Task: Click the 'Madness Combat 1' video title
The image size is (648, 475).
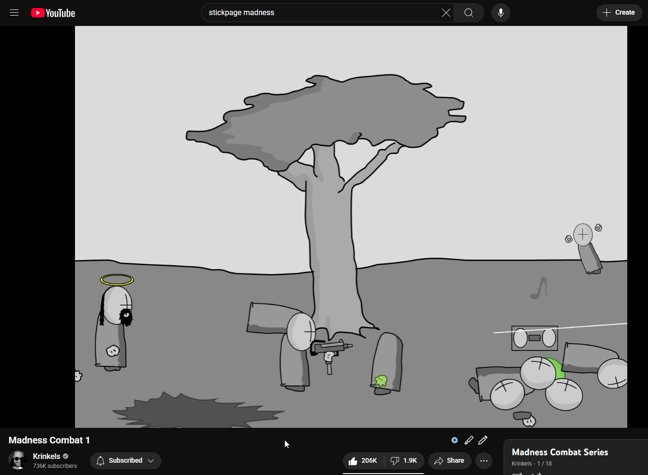Action: [x=49, y=440]
